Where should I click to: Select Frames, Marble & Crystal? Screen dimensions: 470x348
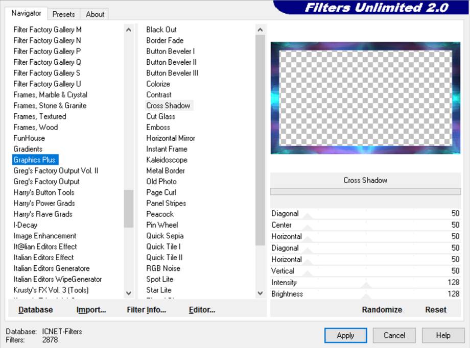51,94
